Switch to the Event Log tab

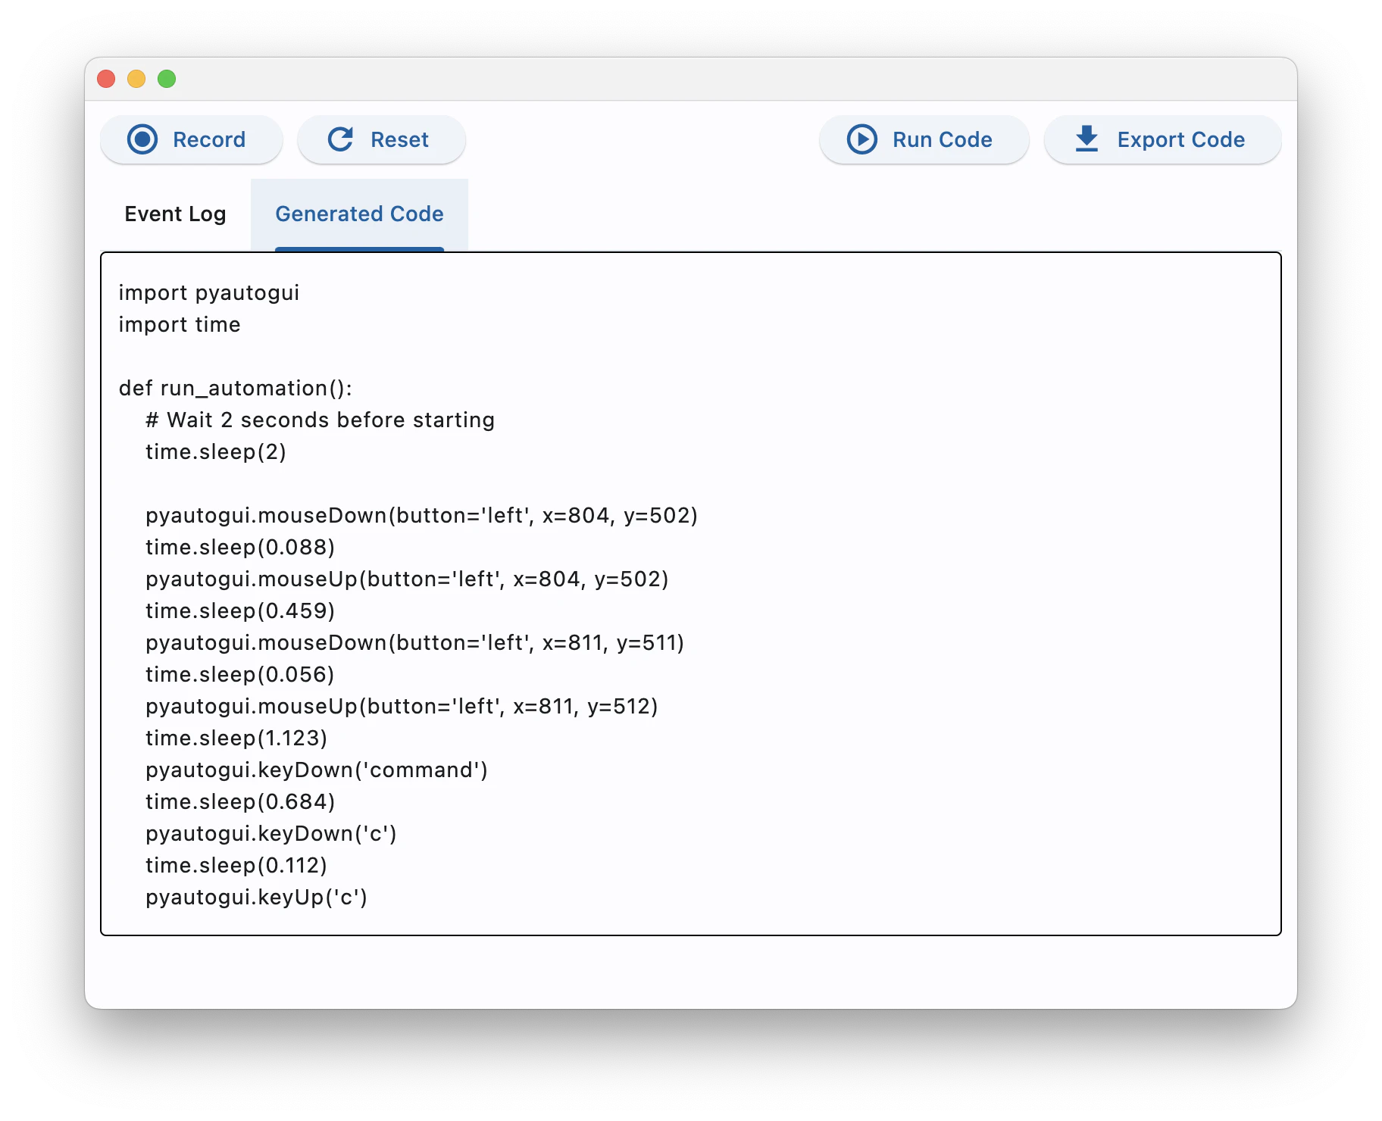(x=175, y=214)
